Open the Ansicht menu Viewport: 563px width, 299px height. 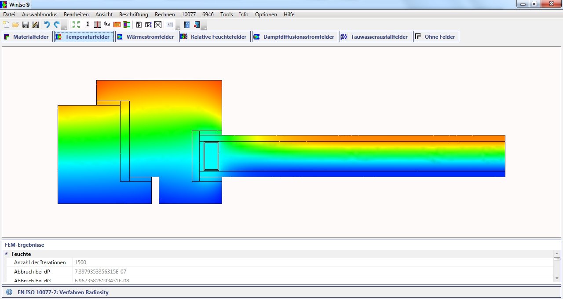point(104,15)
